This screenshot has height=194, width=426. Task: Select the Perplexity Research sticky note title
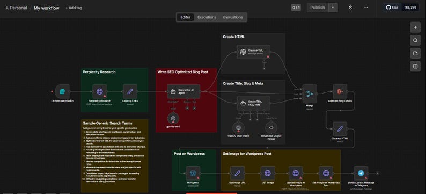pyautogui.click(x=99, y=72)
